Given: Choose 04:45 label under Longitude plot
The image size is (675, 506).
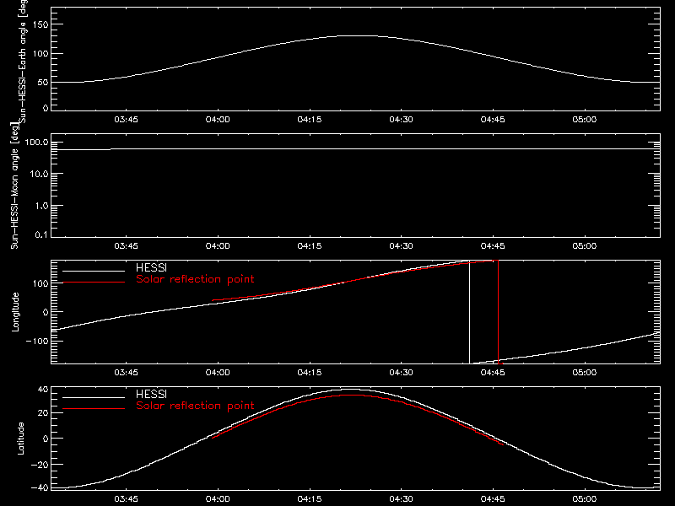Looking at the screenshot, I should (x=493, y=372).
